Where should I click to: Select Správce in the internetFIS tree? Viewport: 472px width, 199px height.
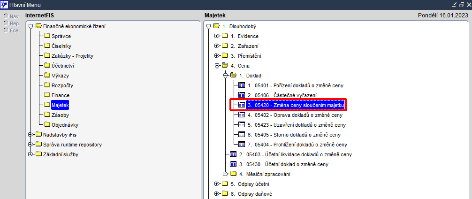[61, 37]
